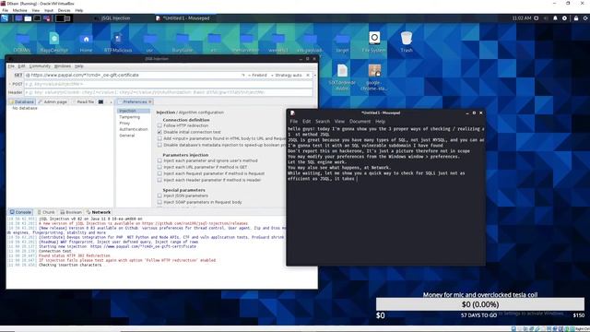Toggle Add input parameters found in HTML body
590x332 pixels.
click(x=159, y=138)
